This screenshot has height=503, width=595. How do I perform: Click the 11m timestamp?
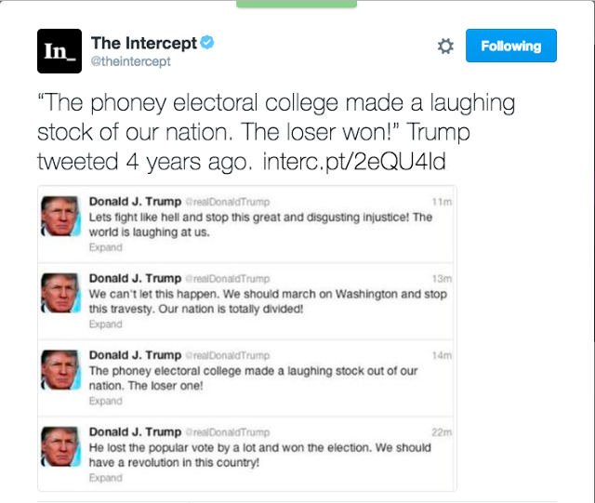coord(443,202)
